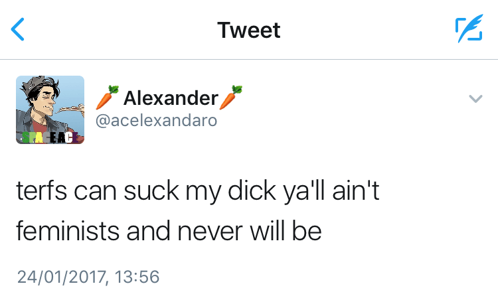Tap the carrot emoji after Alexander

(231, 97)
